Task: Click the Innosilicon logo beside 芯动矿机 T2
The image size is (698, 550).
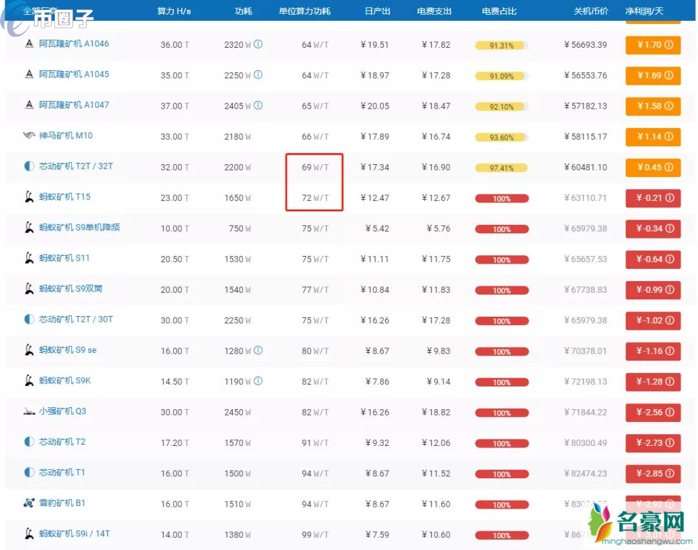Action: tap(29, 442)
